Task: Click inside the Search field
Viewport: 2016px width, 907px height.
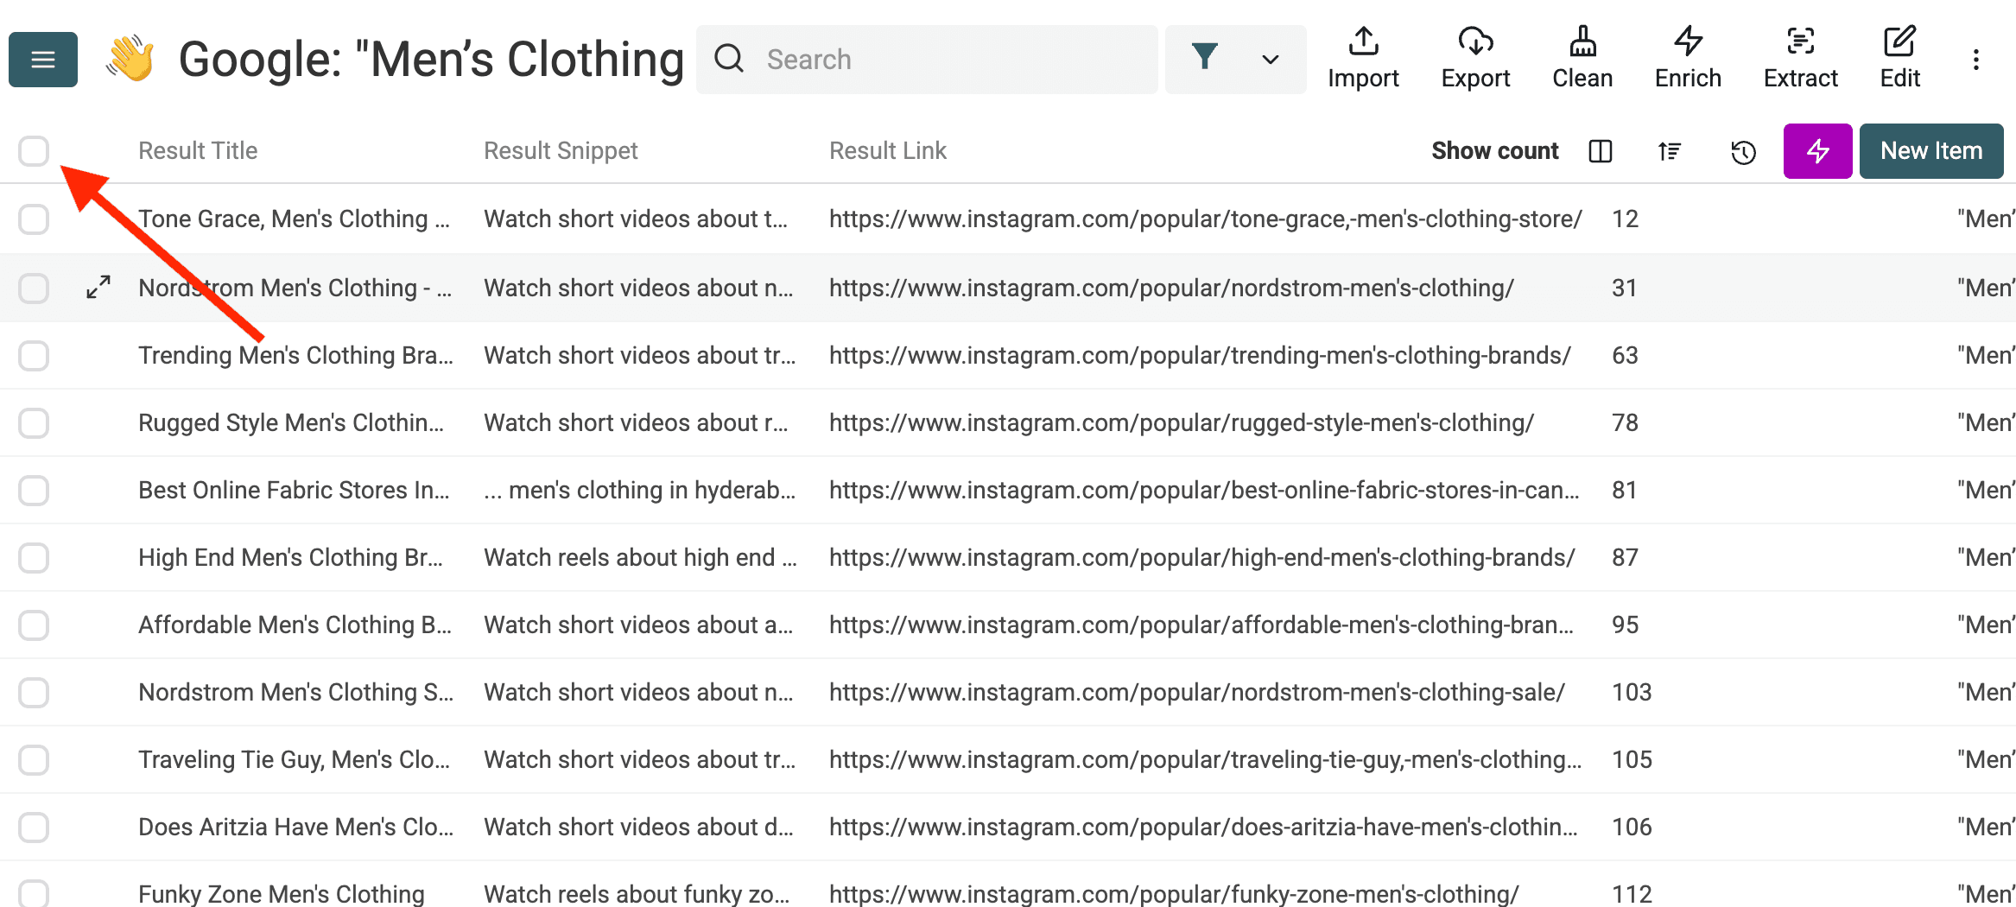Action: point(924,59)
